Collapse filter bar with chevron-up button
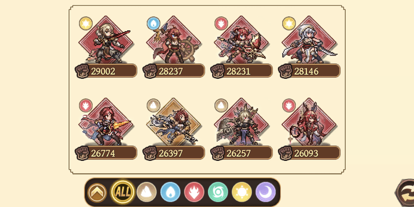The height and width of the screenshot is (207, 414). pyautogui.click(x=97, y=193)
